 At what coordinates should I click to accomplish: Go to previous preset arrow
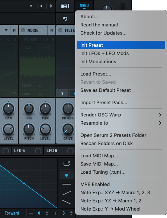pyautogui.click(x=41, y=6)
